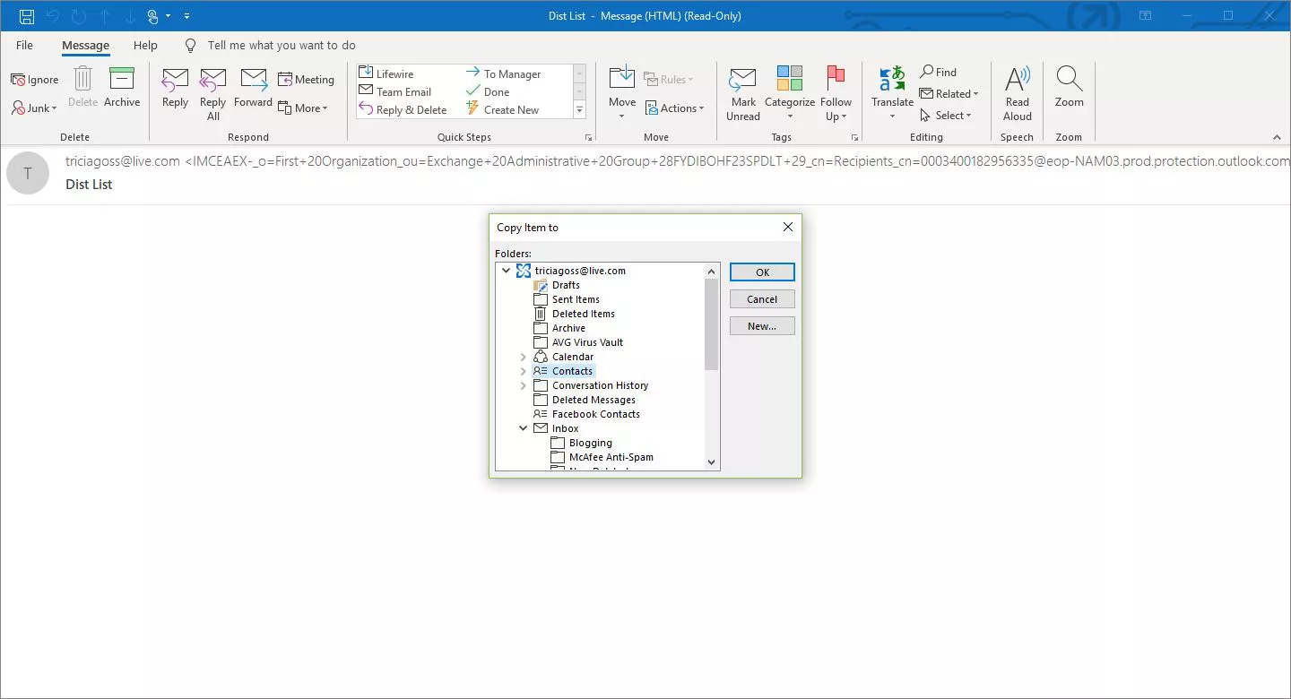This screenshot has width=1291, height=699.
Task: Open the Move dropdown button
Action: (x=622, y=94)
